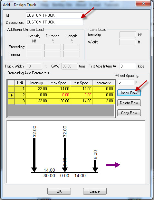Image resolution: width=154 pixels, height=200 pixels.
Task: Click the purple direction arrow in the diagram
Action: (x=113, y=165)
